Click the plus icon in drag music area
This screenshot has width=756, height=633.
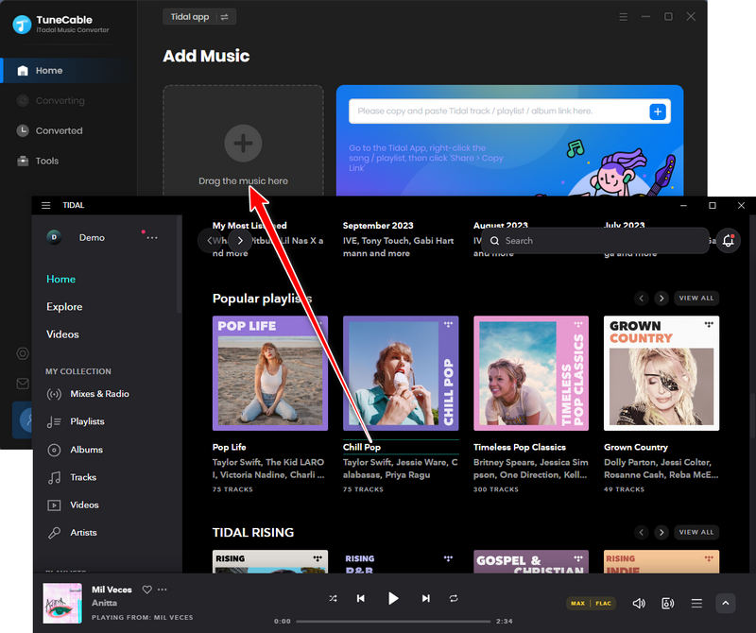pyautogui.click(x=243, y=144)
